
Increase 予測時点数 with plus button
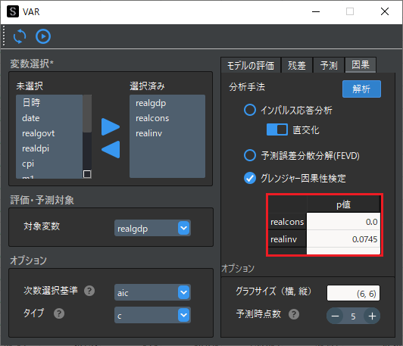[372, 316]
